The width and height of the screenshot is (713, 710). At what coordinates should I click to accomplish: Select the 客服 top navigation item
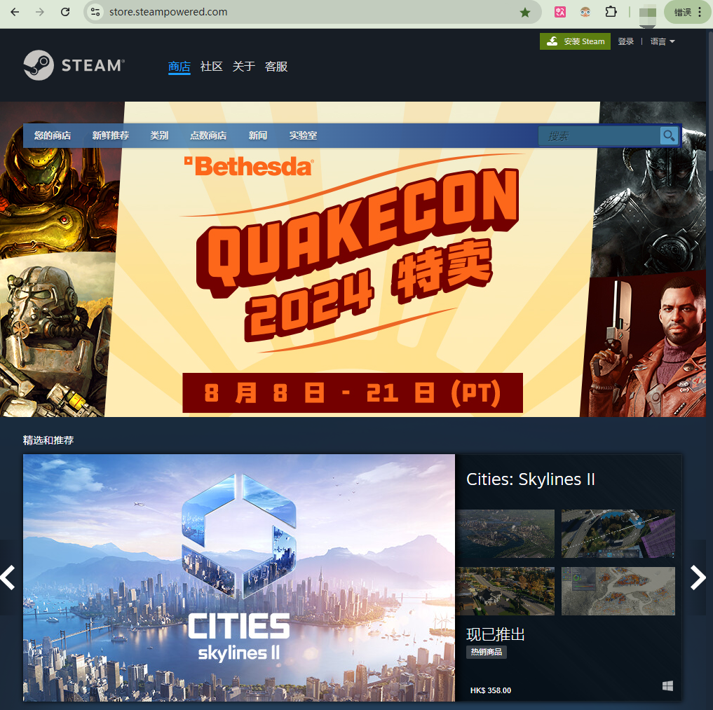pos(276,67)
